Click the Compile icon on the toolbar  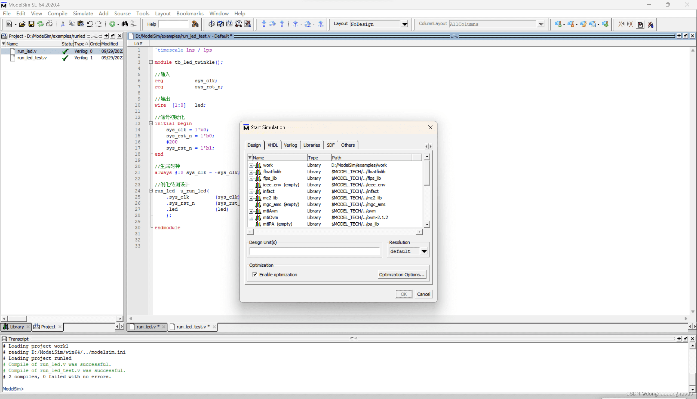coord(211,24)
